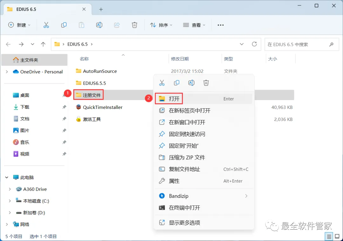The width and height of the screenshot is (343, 241).
Task: Go up one folder level arrow
Action: [43, 44]
